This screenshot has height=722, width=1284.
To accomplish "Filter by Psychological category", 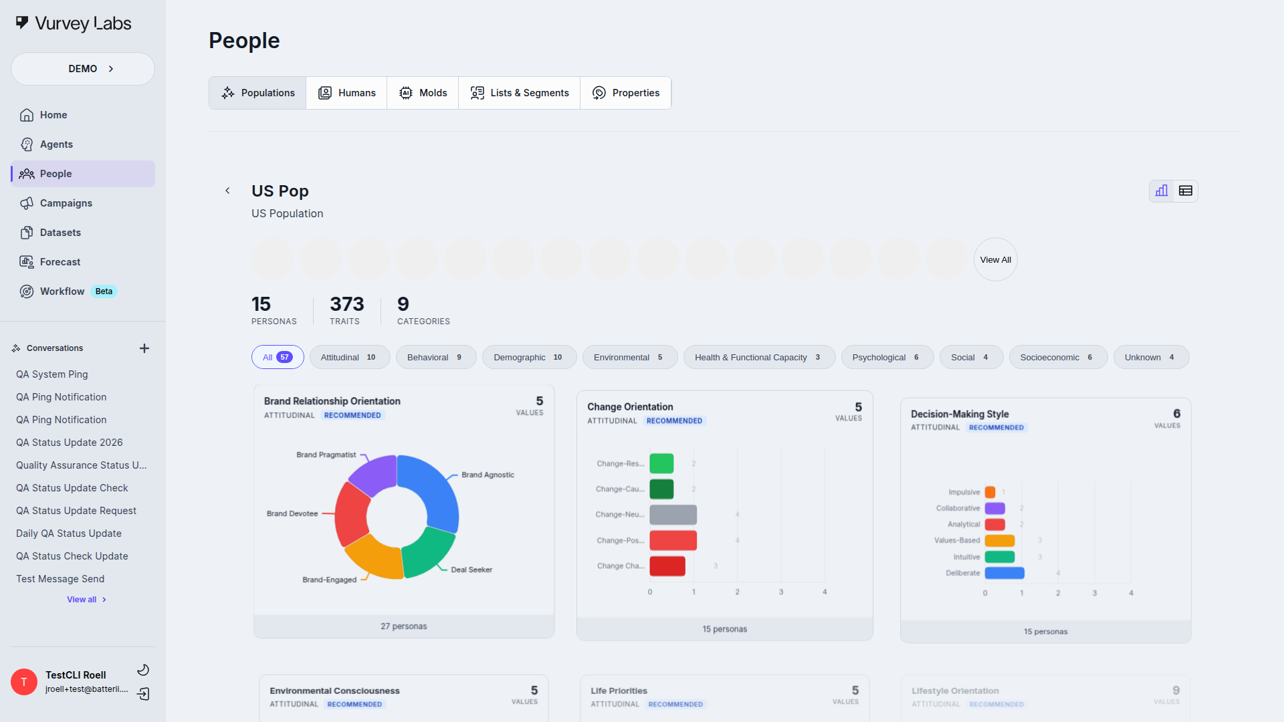I will [885, 358].
